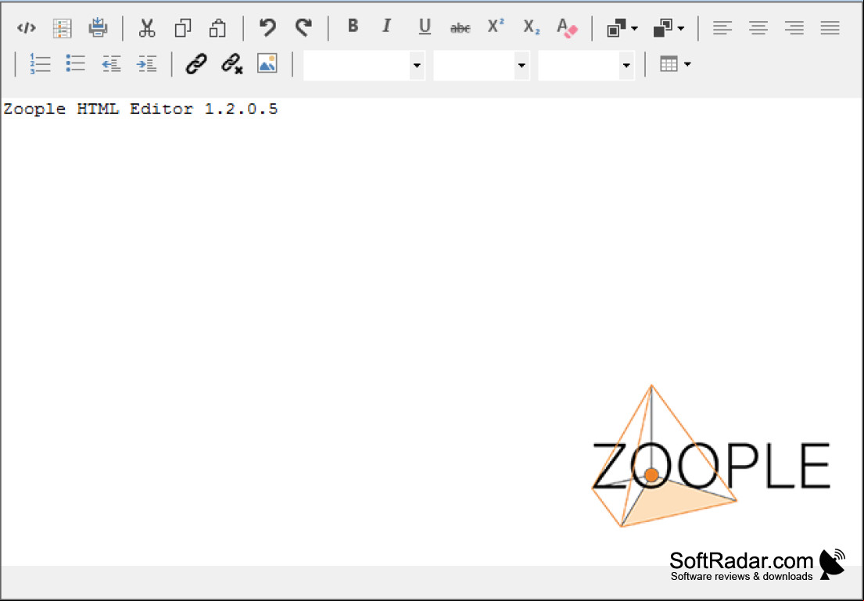The height and width of the screenshot is (601, 864).
Task: Clear text formatting with eraser icon
Action: tap(567, 27)
